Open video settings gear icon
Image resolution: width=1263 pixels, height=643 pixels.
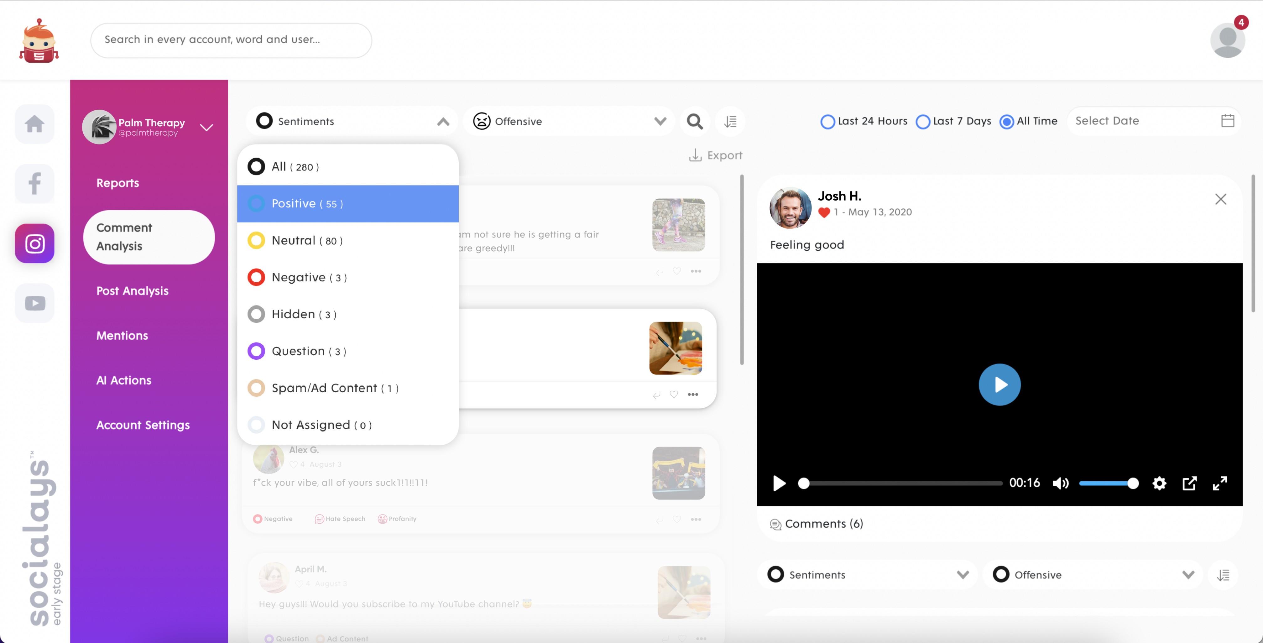[1159, 483]
